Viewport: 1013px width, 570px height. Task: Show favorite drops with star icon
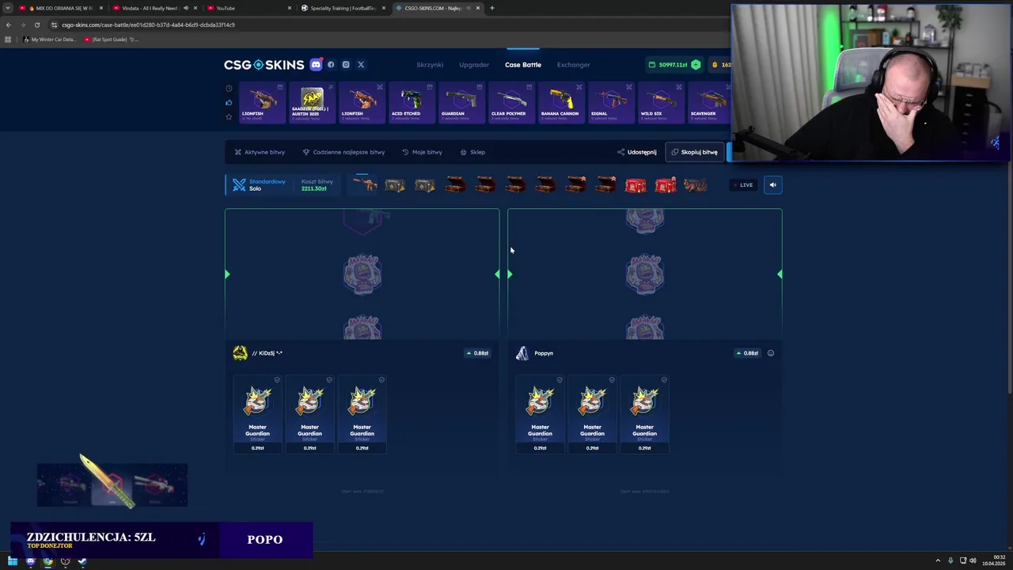coord(229,116)
